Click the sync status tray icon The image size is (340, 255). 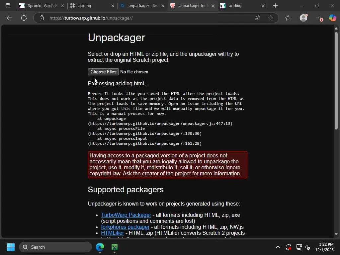point(289,247)
